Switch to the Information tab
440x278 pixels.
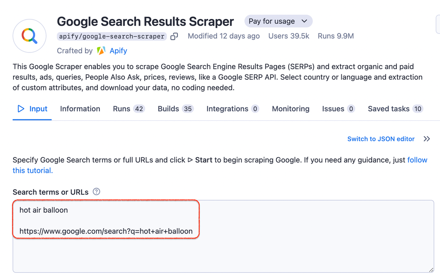tap(80, 108)
